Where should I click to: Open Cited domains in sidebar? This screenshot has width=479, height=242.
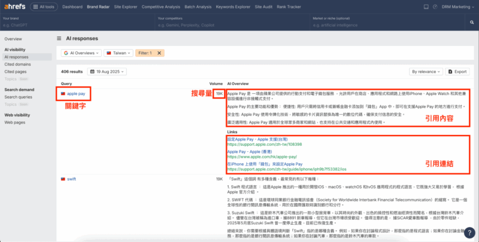coord(17,65)
